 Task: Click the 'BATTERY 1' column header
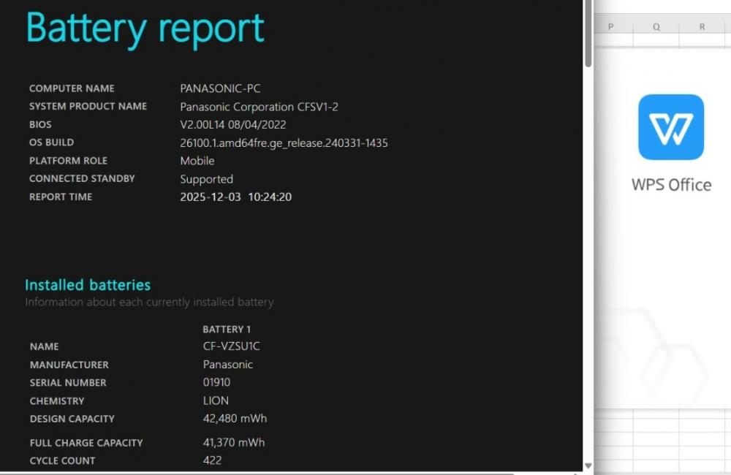click(227, 330)
